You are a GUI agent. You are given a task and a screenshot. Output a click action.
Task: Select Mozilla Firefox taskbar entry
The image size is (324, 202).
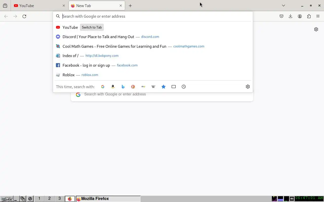tap(108, 199)
